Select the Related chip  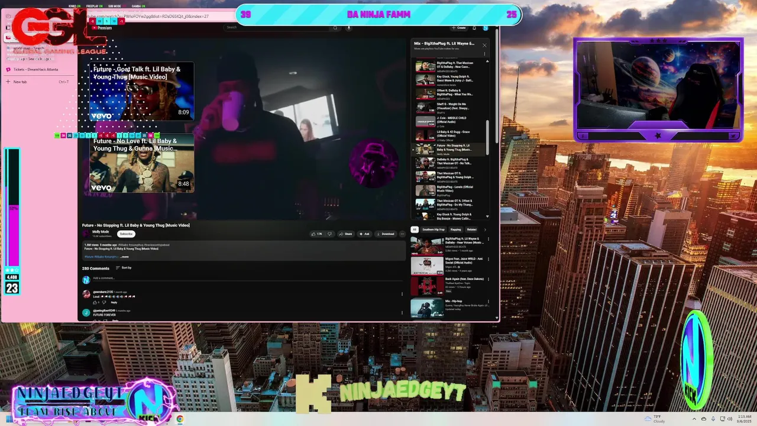[x=471, y=230]
